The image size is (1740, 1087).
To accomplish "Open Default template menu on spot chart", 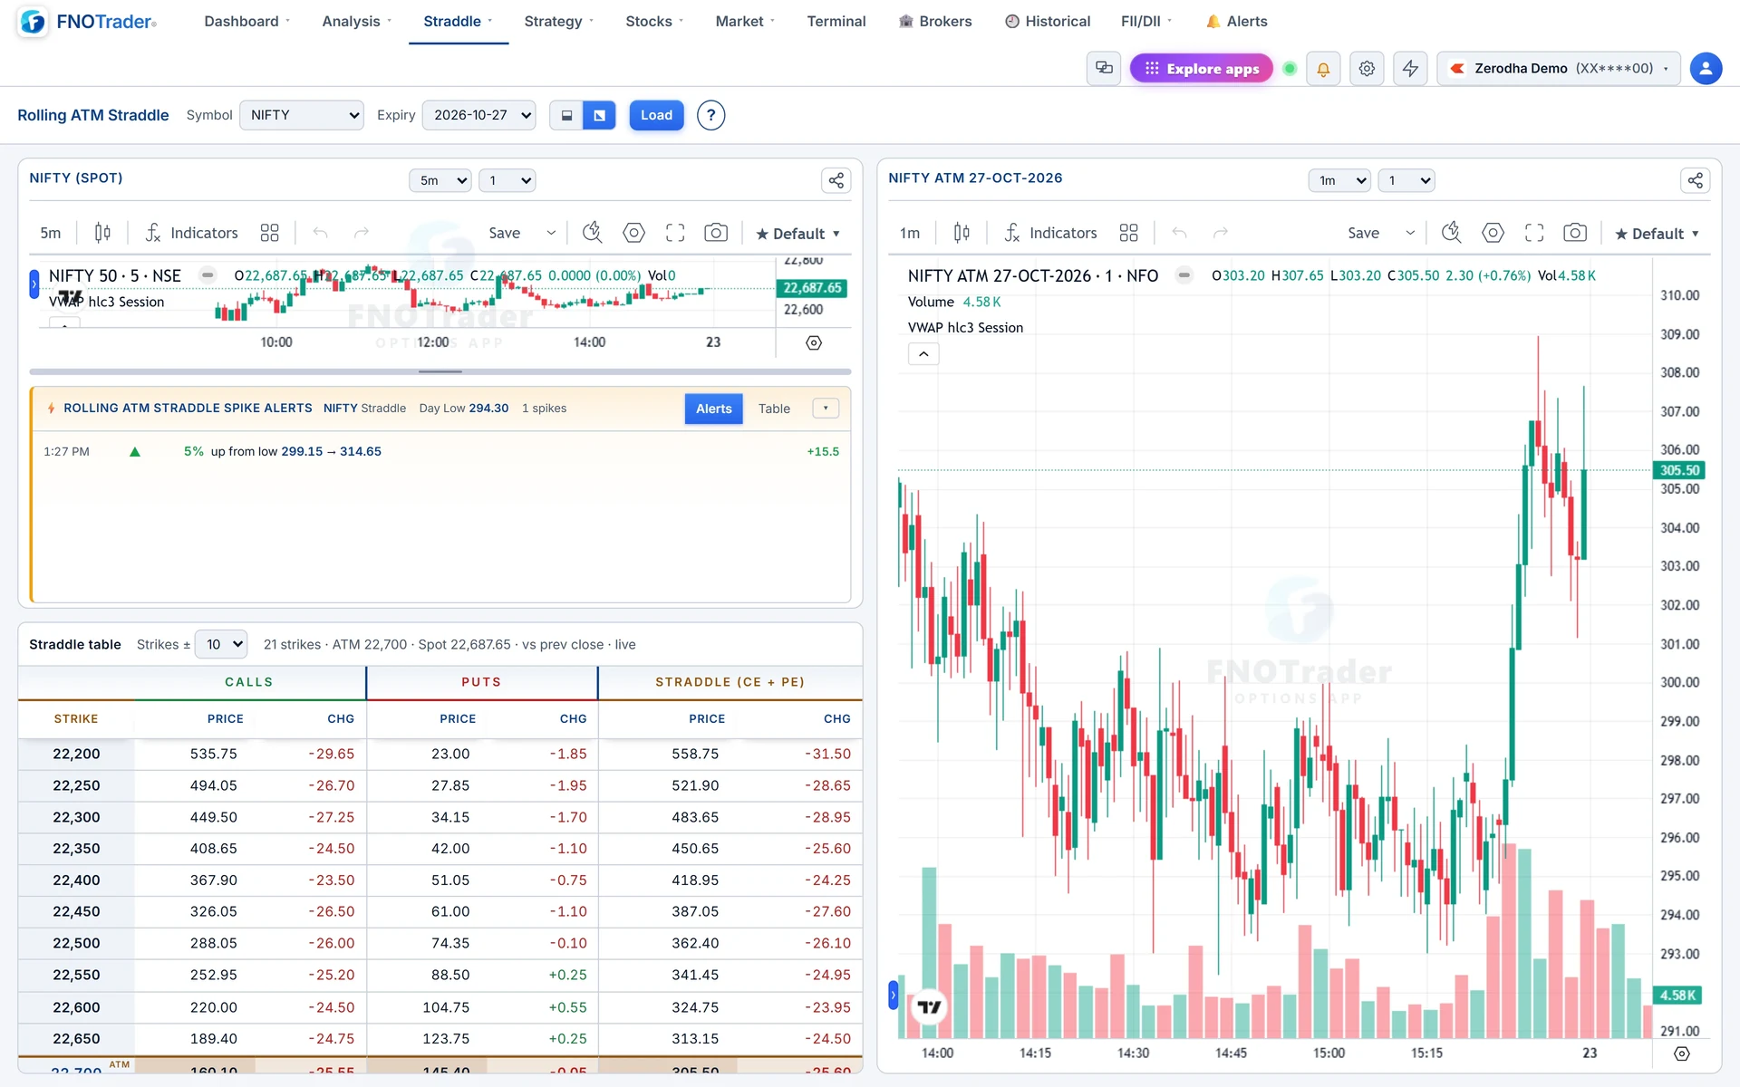I will click(x=798, y=234).
